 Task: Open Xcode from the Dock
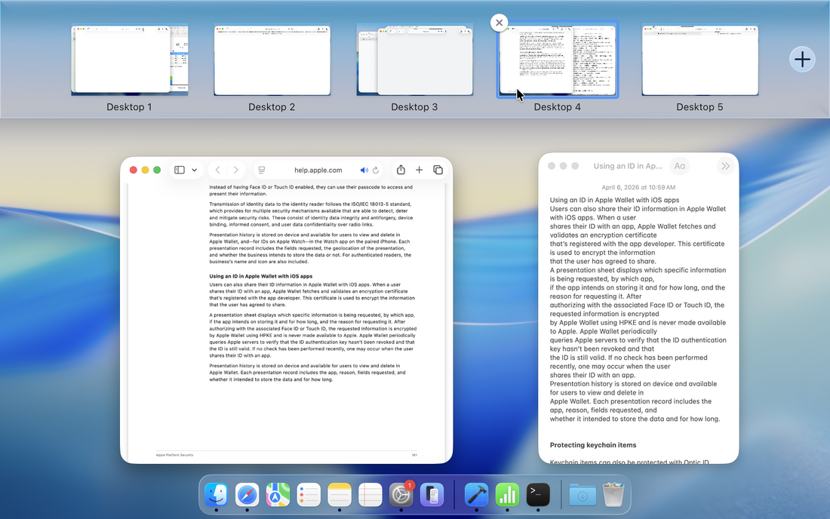(476, 495)
